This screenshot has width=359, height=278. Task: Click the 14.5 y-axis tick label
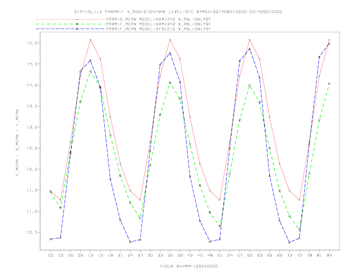(32, 64)
